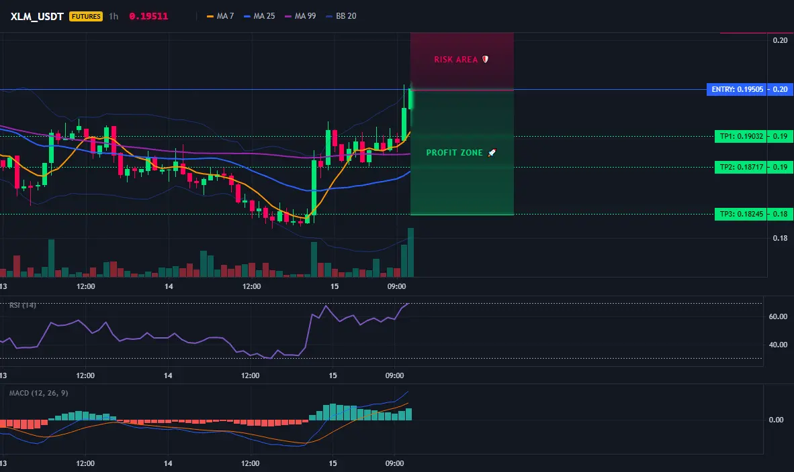Click the TP1: 0.19032 label
The height and width of the screenshot is (472, 794).
(x=741, y=136)
